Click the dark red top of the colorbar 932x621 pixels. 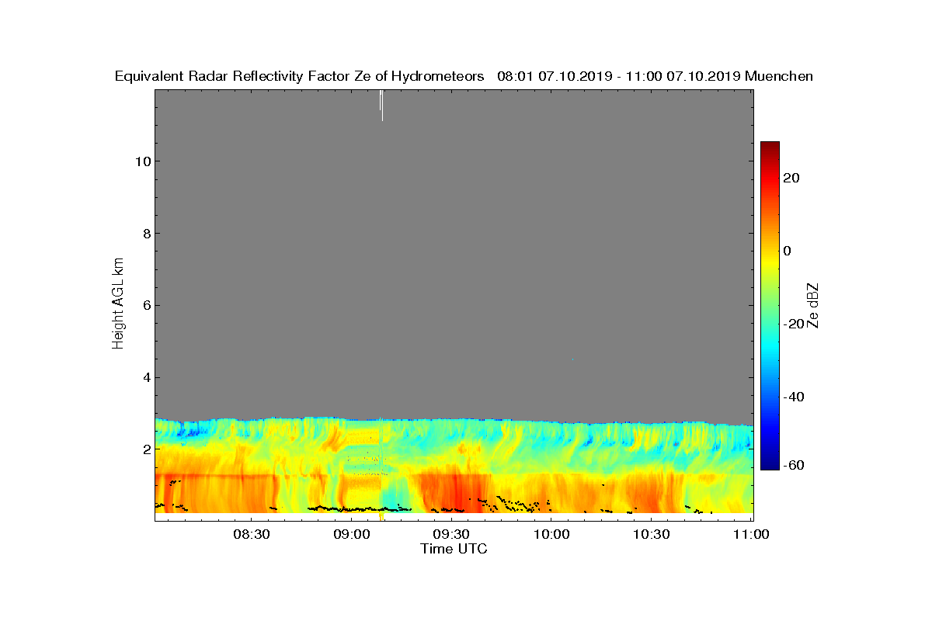tap(770, 147)
